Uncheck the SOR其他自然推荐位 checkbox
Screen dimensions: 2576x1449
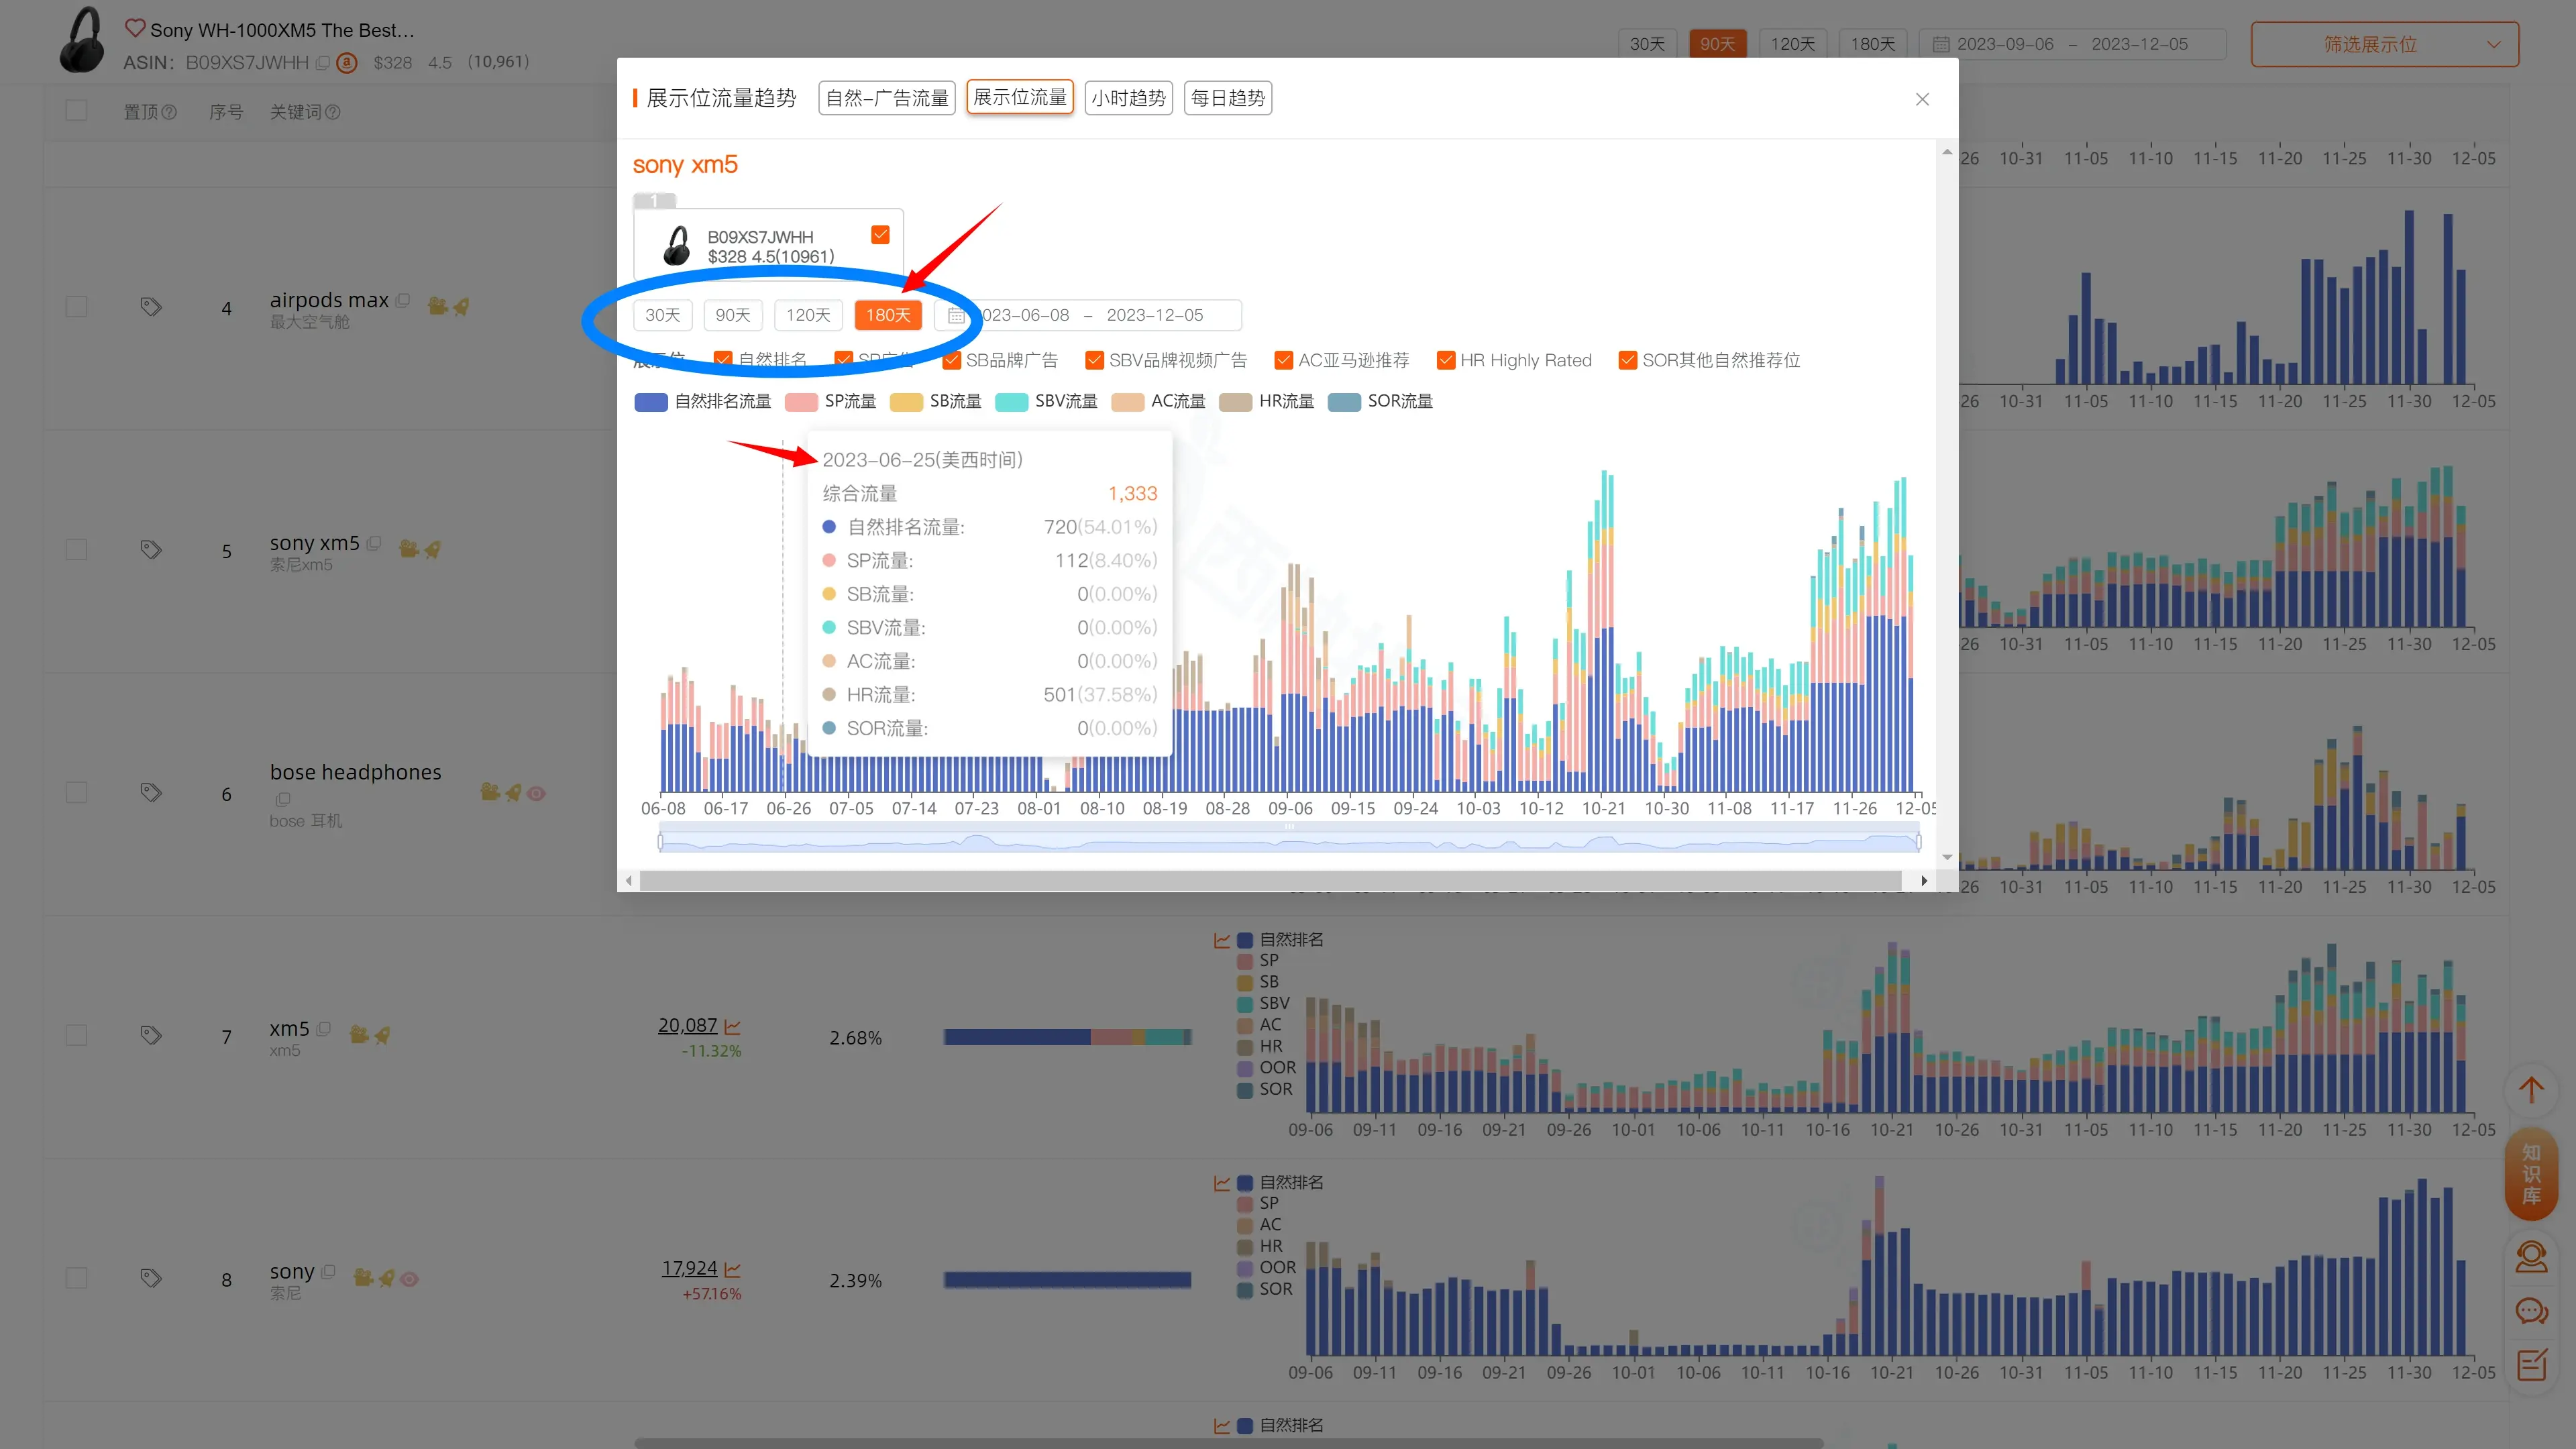(x=1627, y=360)
